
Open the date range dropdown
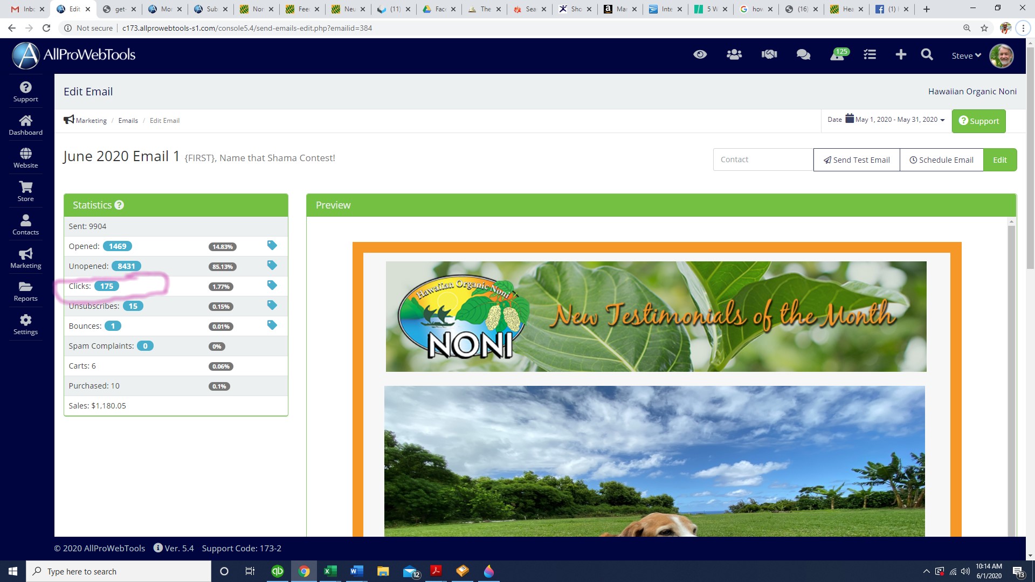pos(886,120)
